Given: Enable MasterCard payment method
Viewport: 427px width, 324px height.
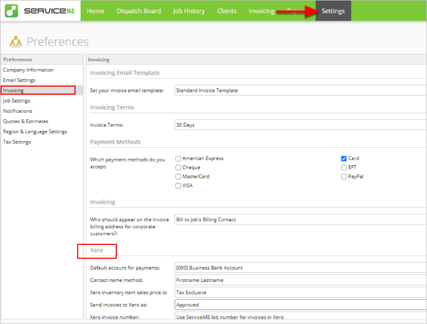Looking at the screenshot, I should click(178, 176).
